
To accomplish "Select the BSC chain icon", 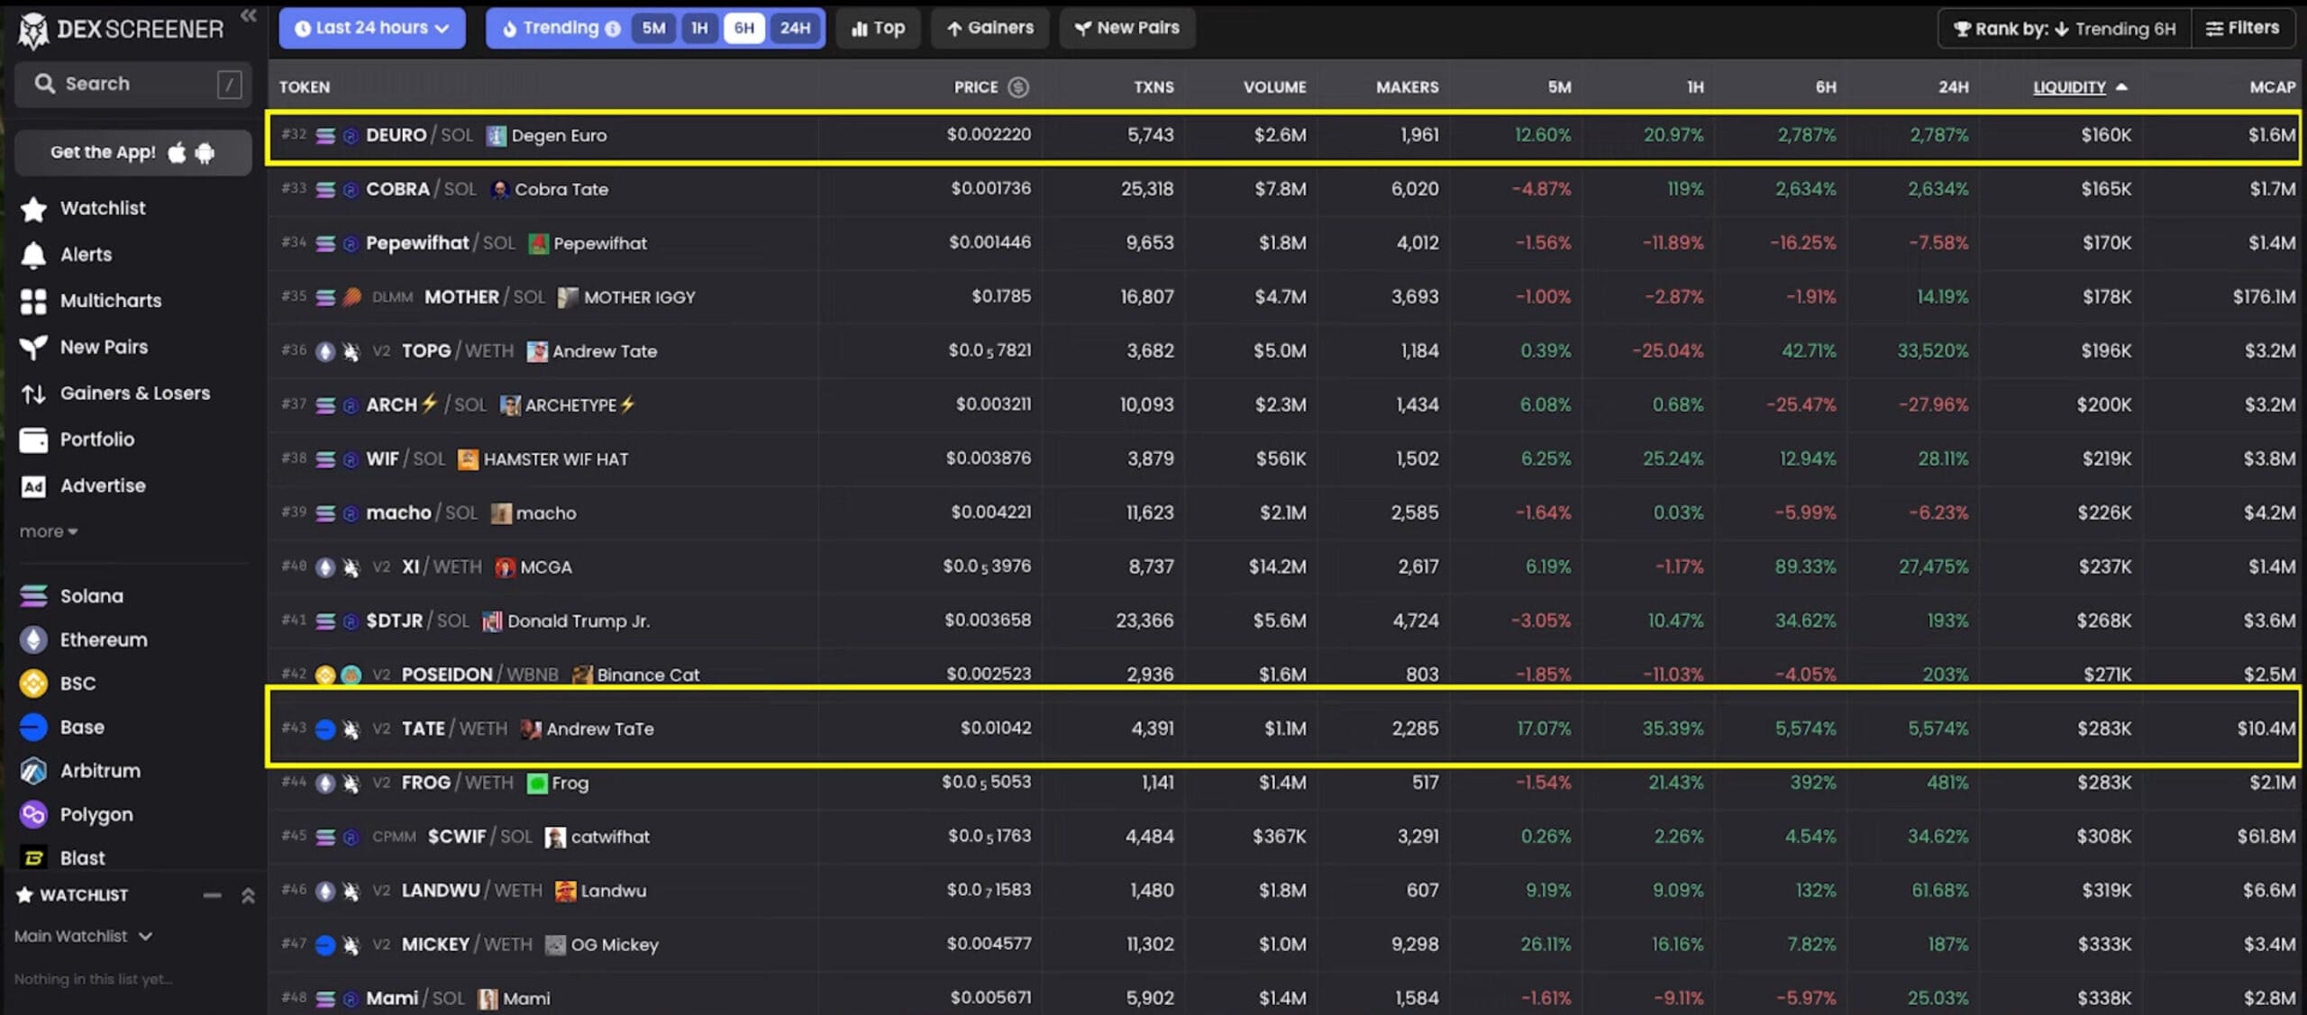I will (33, 684).
